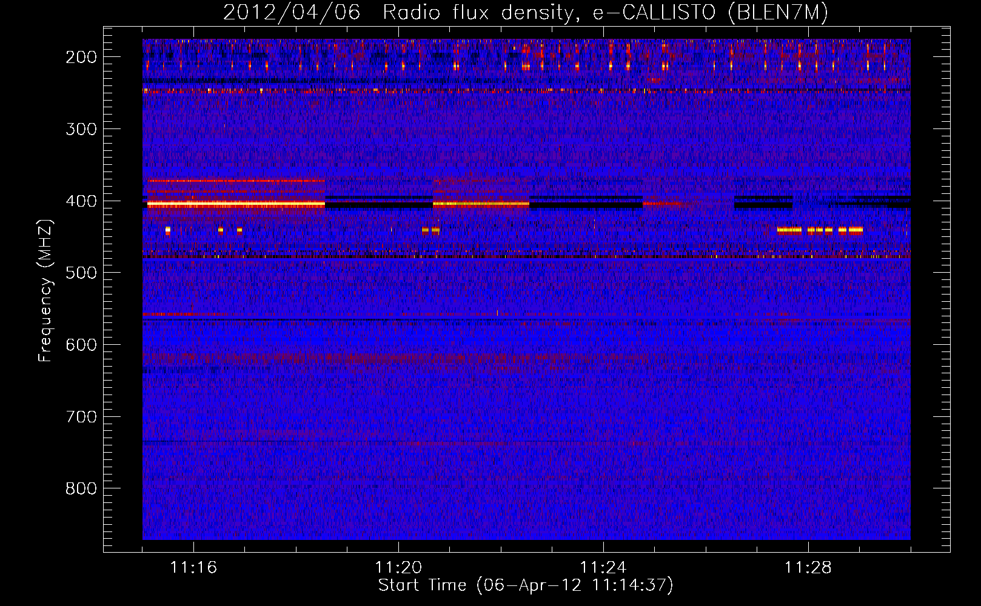The height and width of the screenshot is (606, 981).
Task: Click the 11:28 time tick label
Action: (808, 568)
